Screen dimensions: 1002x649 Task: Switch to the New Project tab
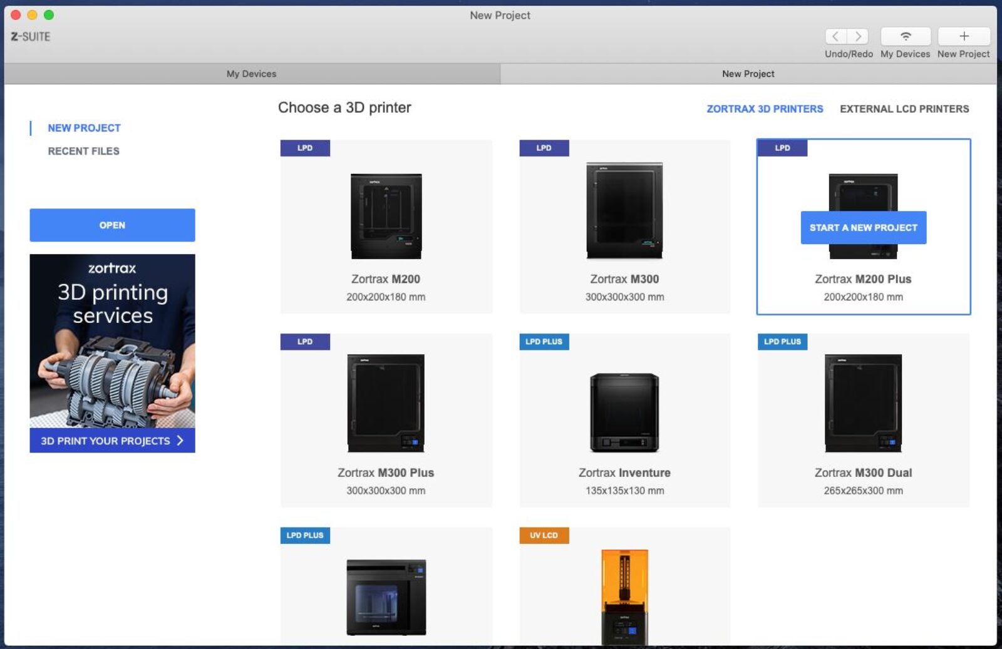tap(748, 74)
